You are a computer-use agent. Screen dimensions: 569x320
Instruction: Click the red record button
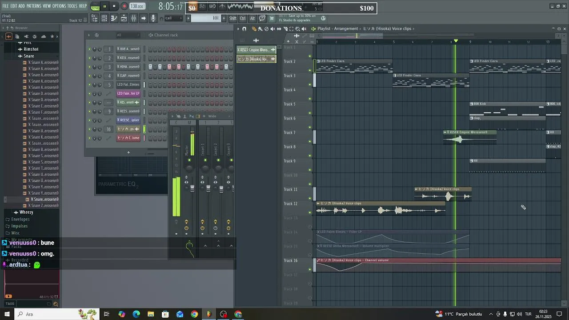(124, 7)
